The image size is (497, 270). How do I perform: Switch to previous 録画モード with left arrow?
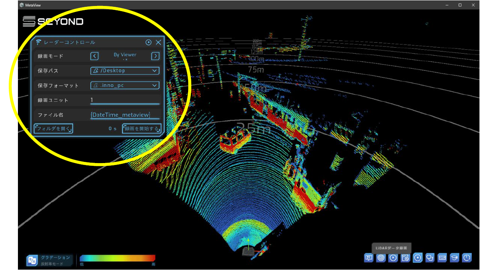94,56
